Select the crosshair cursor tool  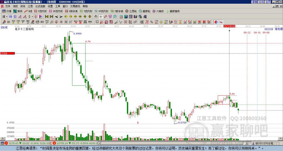(101, 17)
